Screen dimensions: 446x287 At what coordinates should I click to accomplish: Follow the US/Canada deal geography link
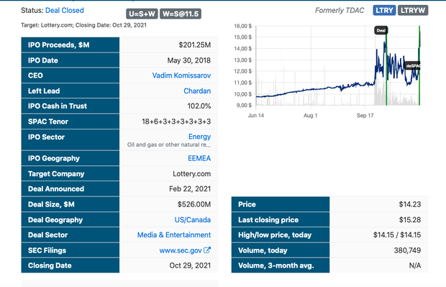pyautogui.click(x=193, y=219)
